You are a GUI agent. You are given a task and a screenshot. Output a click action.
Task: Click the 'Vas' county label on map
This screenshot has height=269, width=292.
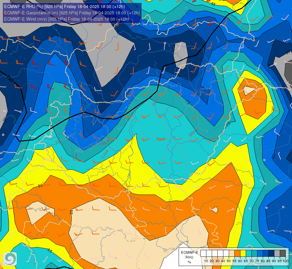click(x=58, y=141)
